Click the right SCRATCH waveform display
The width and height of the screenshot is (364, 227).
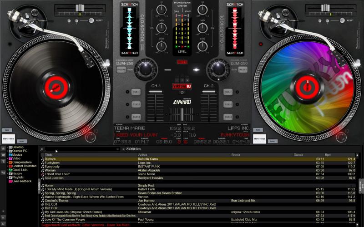click(x=235, y=28)
